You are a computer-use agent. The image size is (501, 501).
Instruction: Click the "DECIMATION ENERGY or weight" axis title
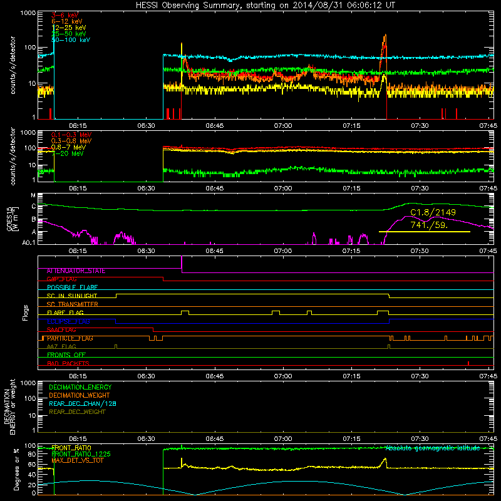[x=9, y=406]
